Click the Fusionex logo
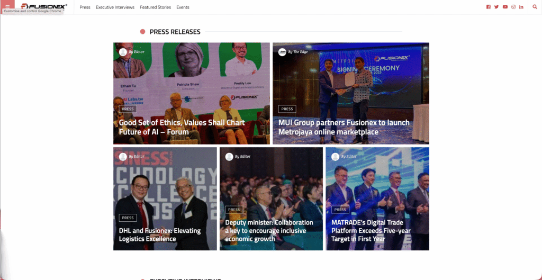Image resolution: width=542 pixels, height=280 pixels. 44,6
